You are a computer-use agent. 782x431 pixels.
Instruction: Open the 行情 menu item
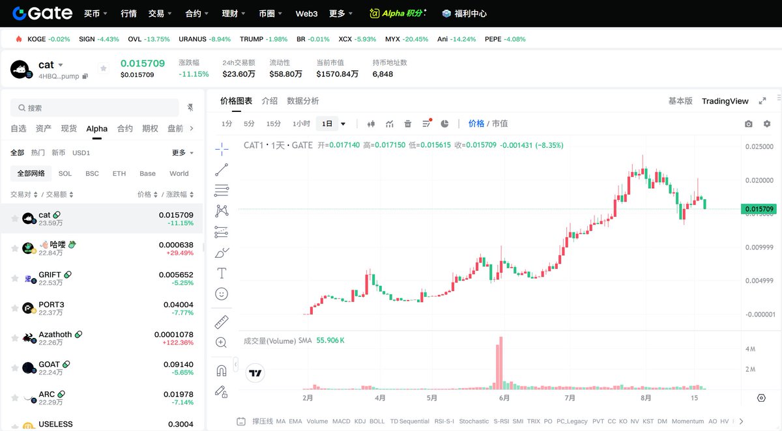point(129,13)
